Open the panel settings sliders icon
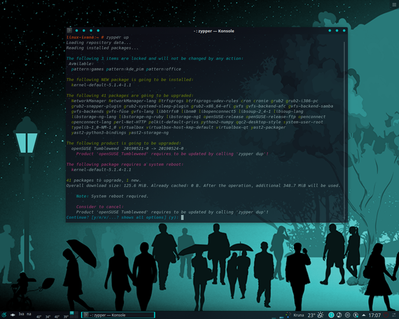399x319 pixels. (394, 315)
